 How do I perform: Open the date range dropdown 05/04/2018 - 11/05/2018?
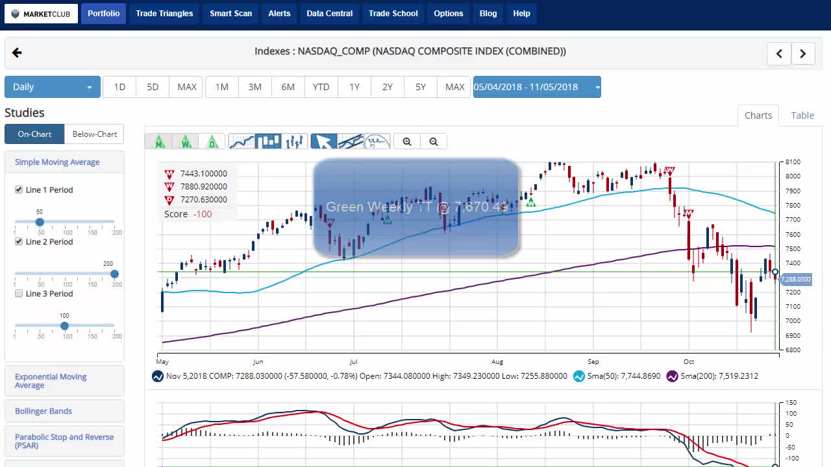[537, 87]
